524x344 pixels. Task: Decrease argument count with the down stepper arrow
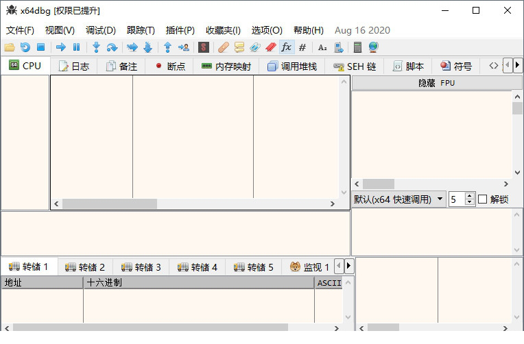(470, 202)
